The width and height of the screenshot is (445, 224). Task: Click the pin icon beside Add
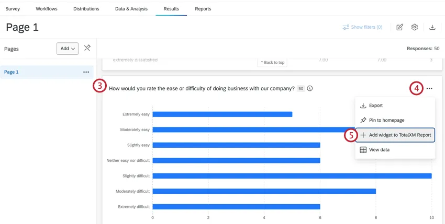(87, 48)
